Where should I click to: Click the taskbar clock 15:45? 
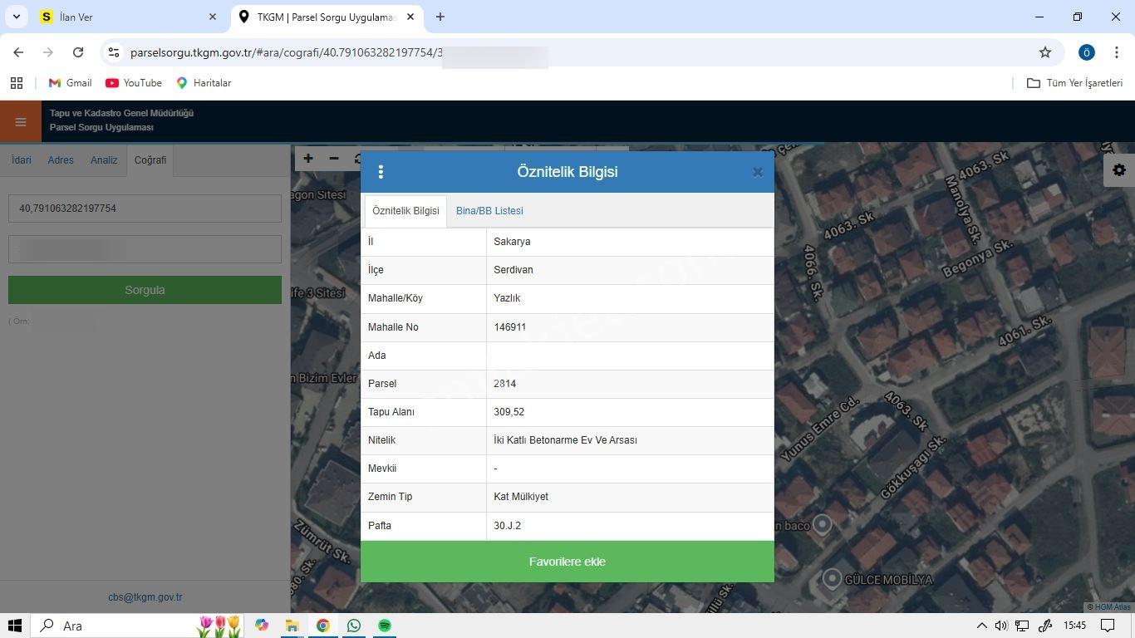click(x=1074, y=626)
